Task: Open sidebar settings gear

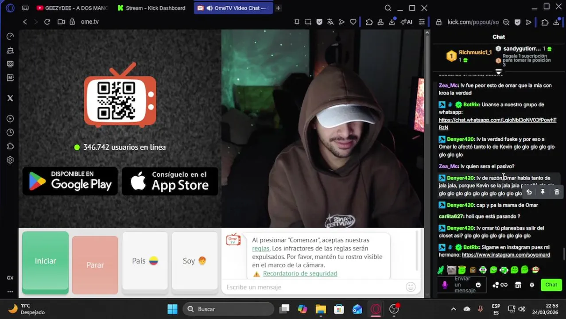Action: click(x=10, y=160)
